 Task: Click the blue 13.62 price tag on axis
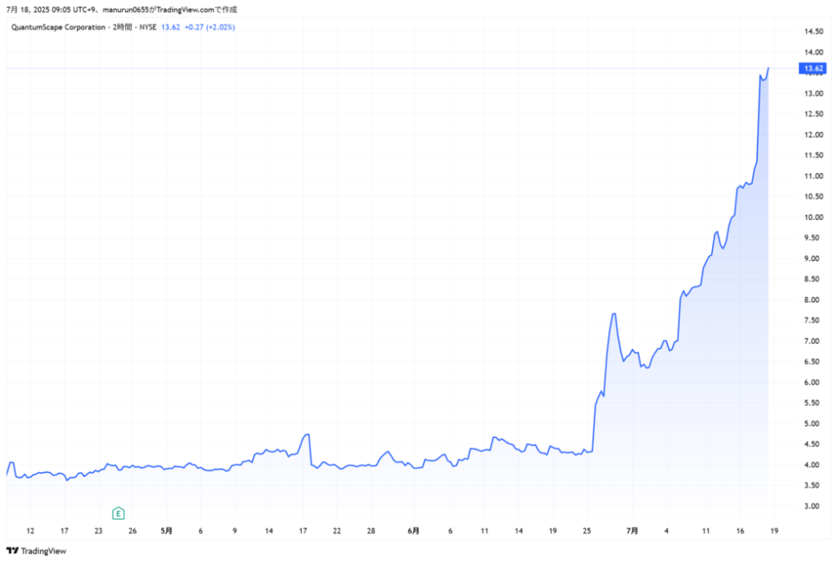click(813, 69)
